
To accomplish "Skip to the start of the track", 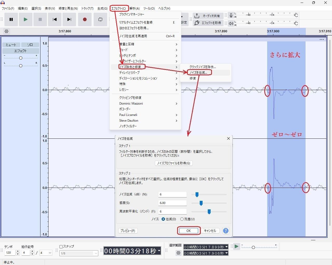I will (x=55, y=19).
